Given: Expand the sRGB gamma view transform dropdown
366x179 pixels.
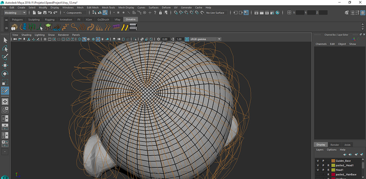Looking at the screenshot, I should click(x=219, y=39).
